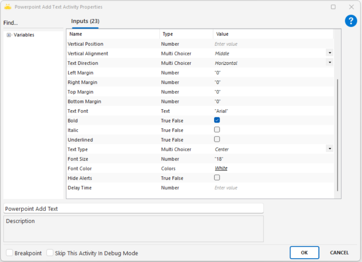Uncheck the Bold checkbox
Image resolution: width=362 pixels, height=262 pixels.
coord(217,120)
